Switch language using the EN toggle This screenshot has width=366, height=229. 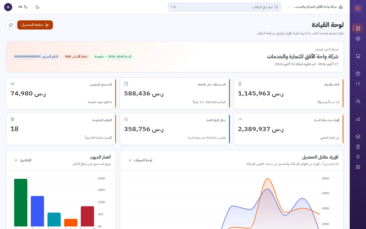tap(23, 7)
